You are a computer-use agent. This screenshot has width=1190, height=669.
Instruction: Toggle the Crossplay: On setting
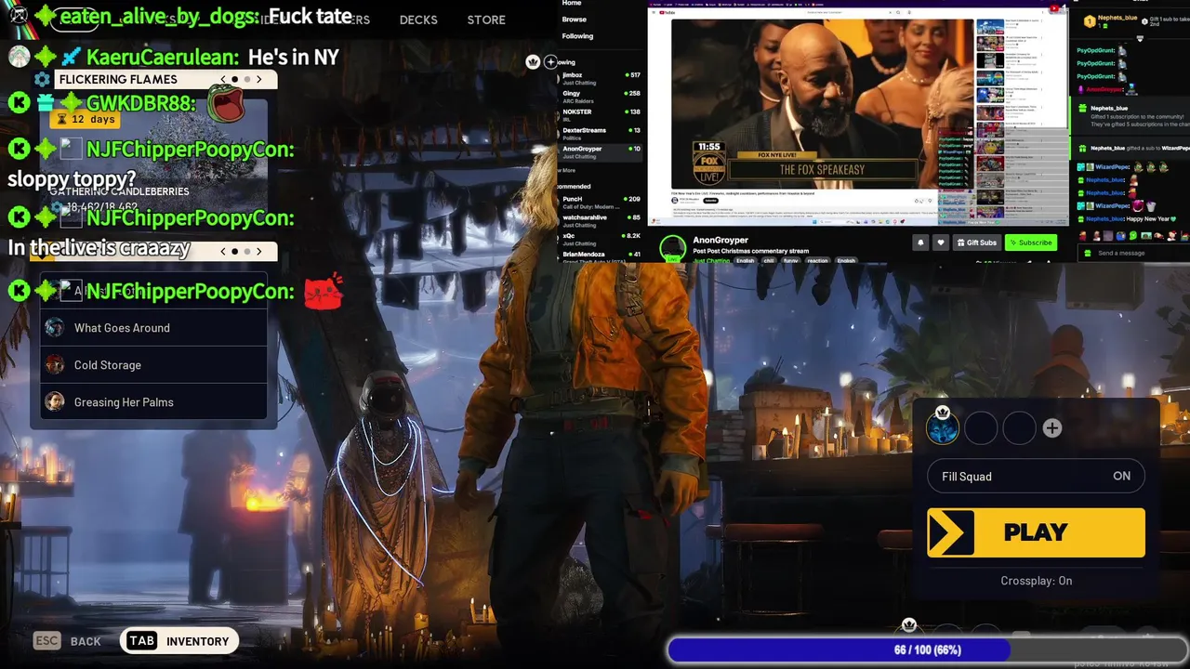tap(1036, 581)
